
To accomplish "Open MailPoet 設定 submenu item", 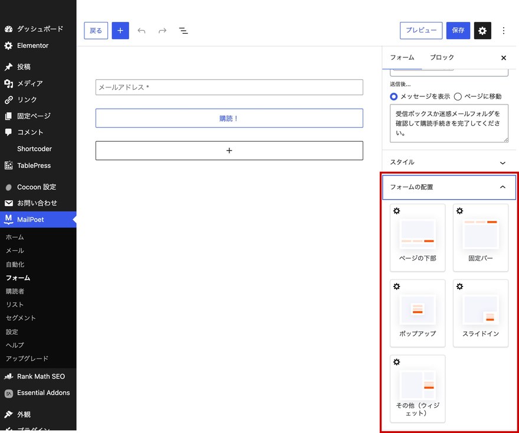I will 12,331.
